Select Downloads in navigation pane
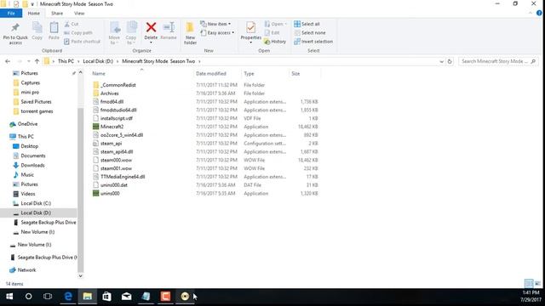Screen dimensions: 545x306 [32, 165]
